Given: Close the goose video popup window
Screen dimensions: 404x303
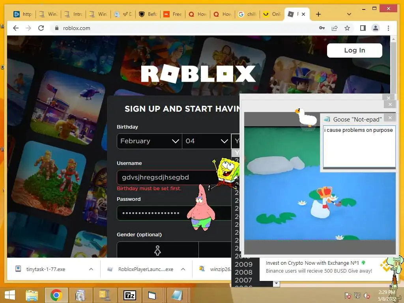Looking at the screenshot, I should tap(390, 104).
